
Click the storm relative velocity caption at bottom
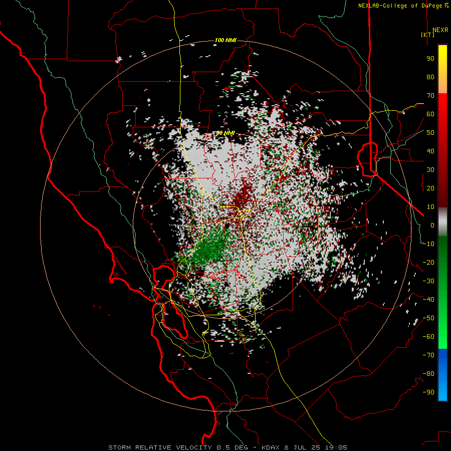point(228,447)
